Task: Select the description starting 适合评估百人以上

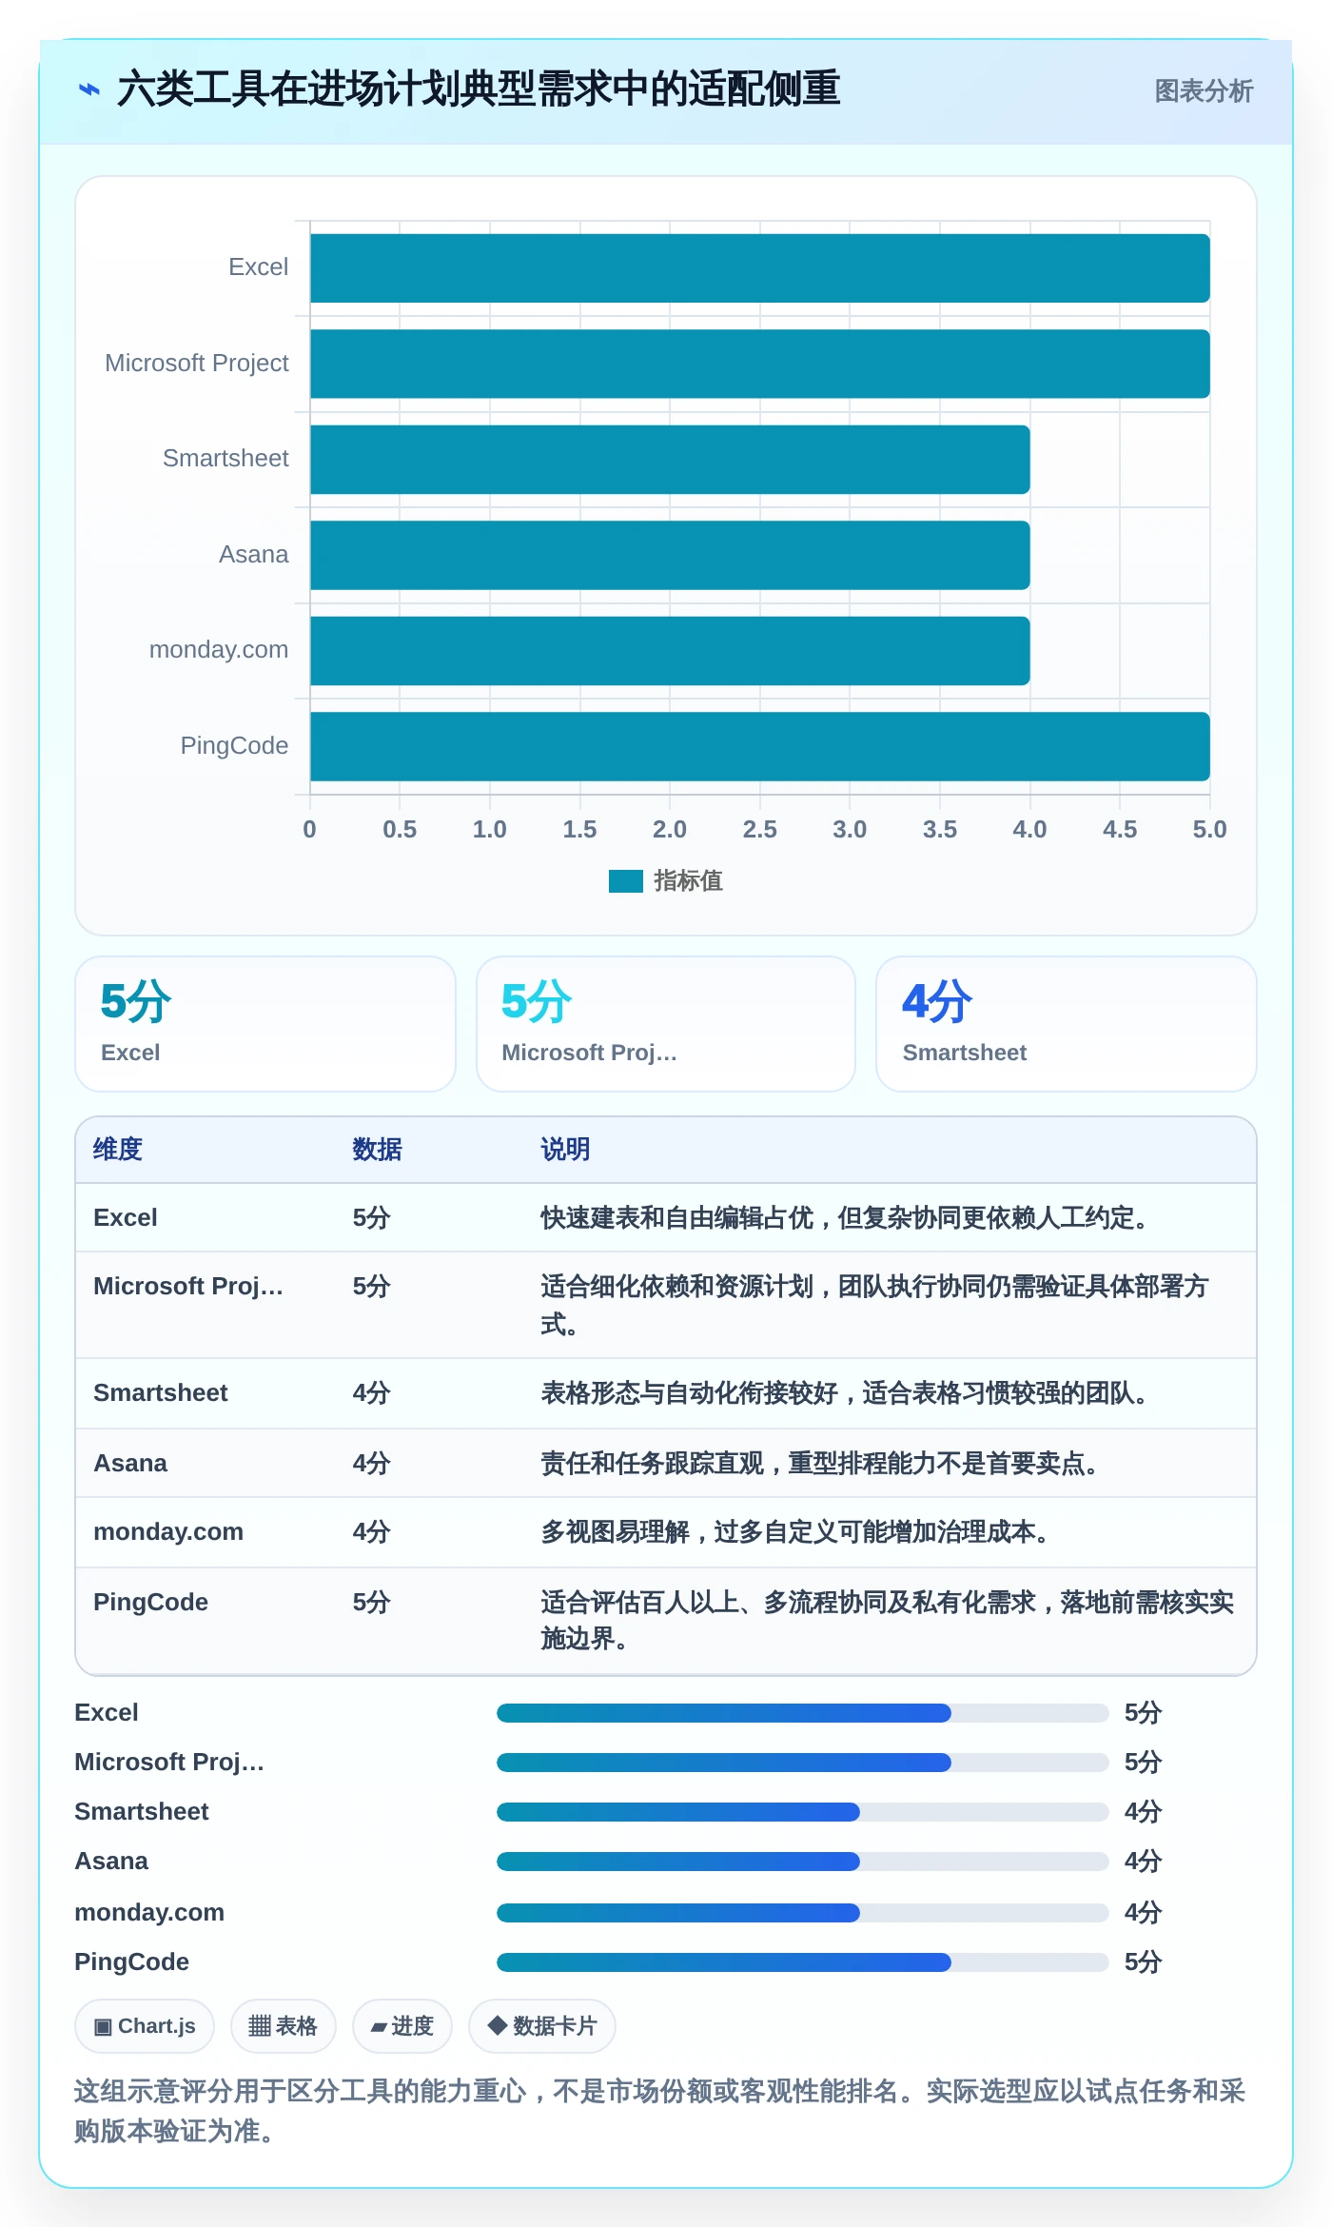Action: pyautogui.click(x=887, y=1621)
